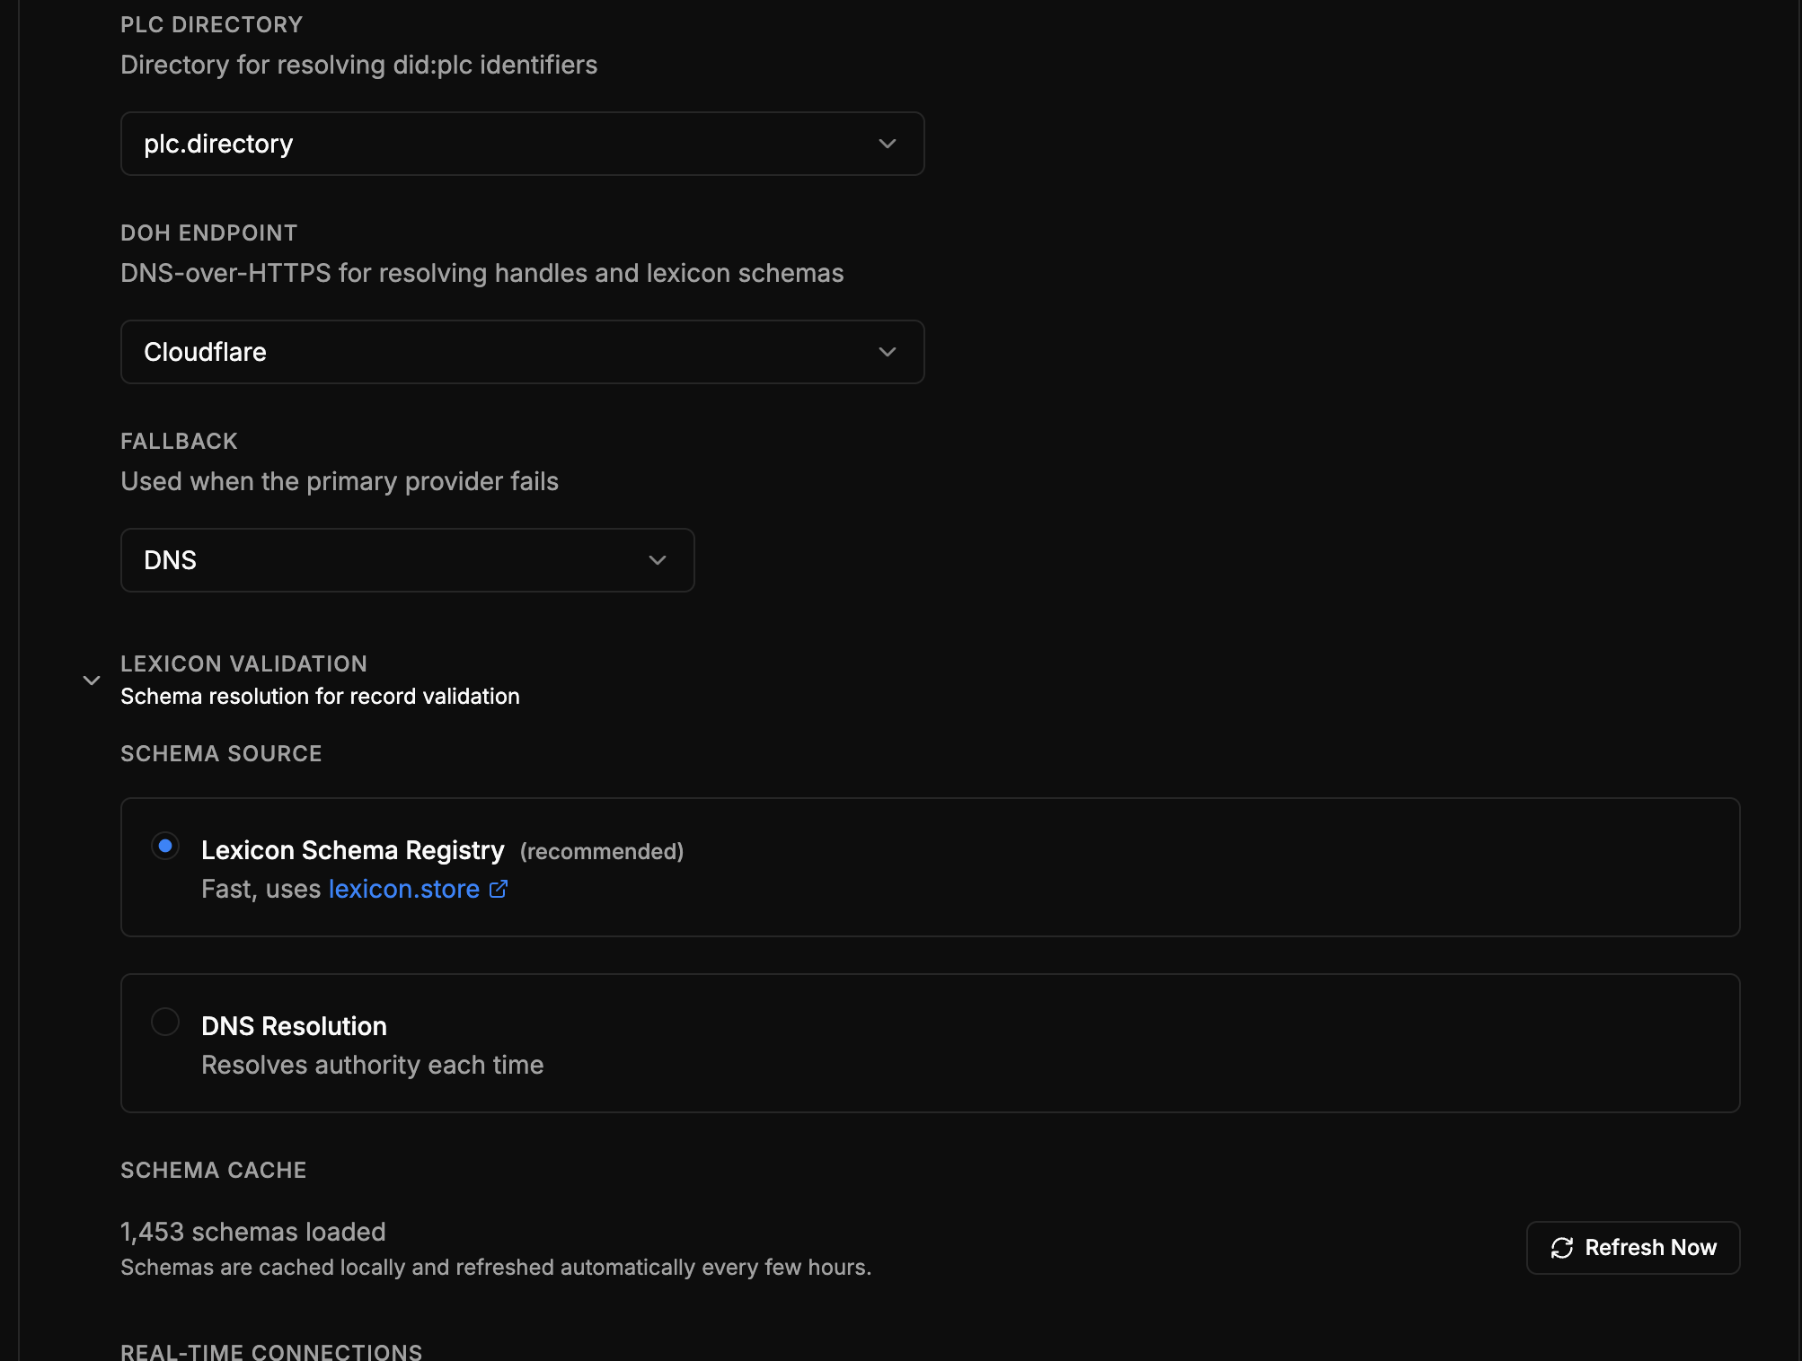Screen dimensions: 1802x1361
Task: Click the Real-Time Connections section heading
Action: 271,1352
